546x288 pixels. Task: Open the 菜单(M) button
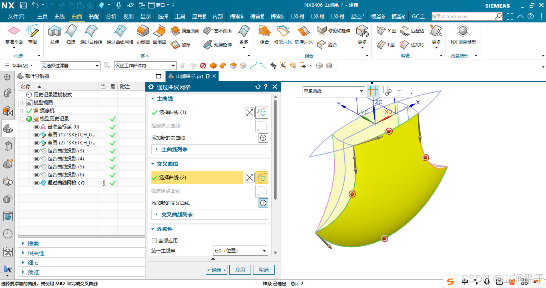[18, 66]
